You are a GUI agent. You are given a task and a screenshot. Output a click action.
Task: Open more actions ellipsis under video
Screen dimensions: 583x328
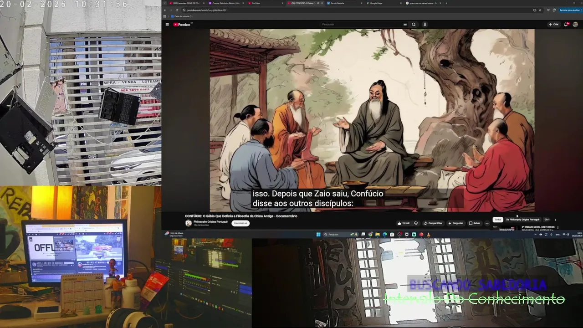click(x=487, y=223)
